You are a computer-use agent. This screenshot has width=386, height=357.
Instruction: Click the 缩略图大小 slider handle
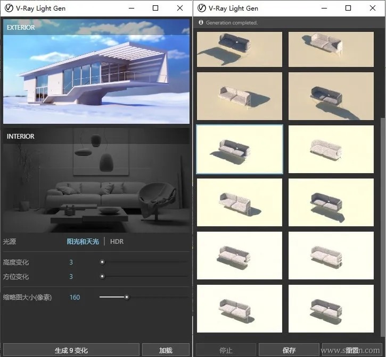(x=127, y=297)
